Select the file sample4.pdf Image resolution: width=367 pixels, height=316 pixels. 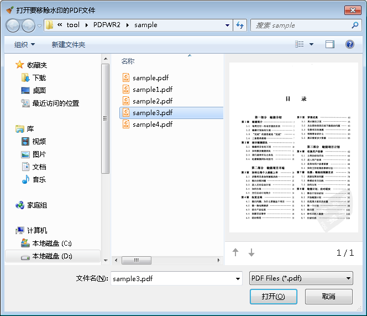click(x=153, y=125)
